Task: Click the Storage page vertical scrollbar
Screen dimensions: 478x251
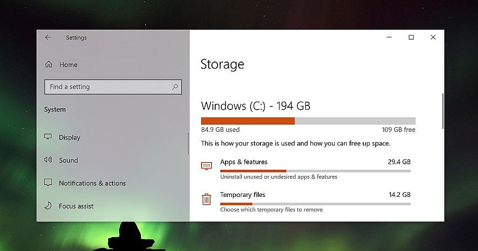Action: (443, 111)
